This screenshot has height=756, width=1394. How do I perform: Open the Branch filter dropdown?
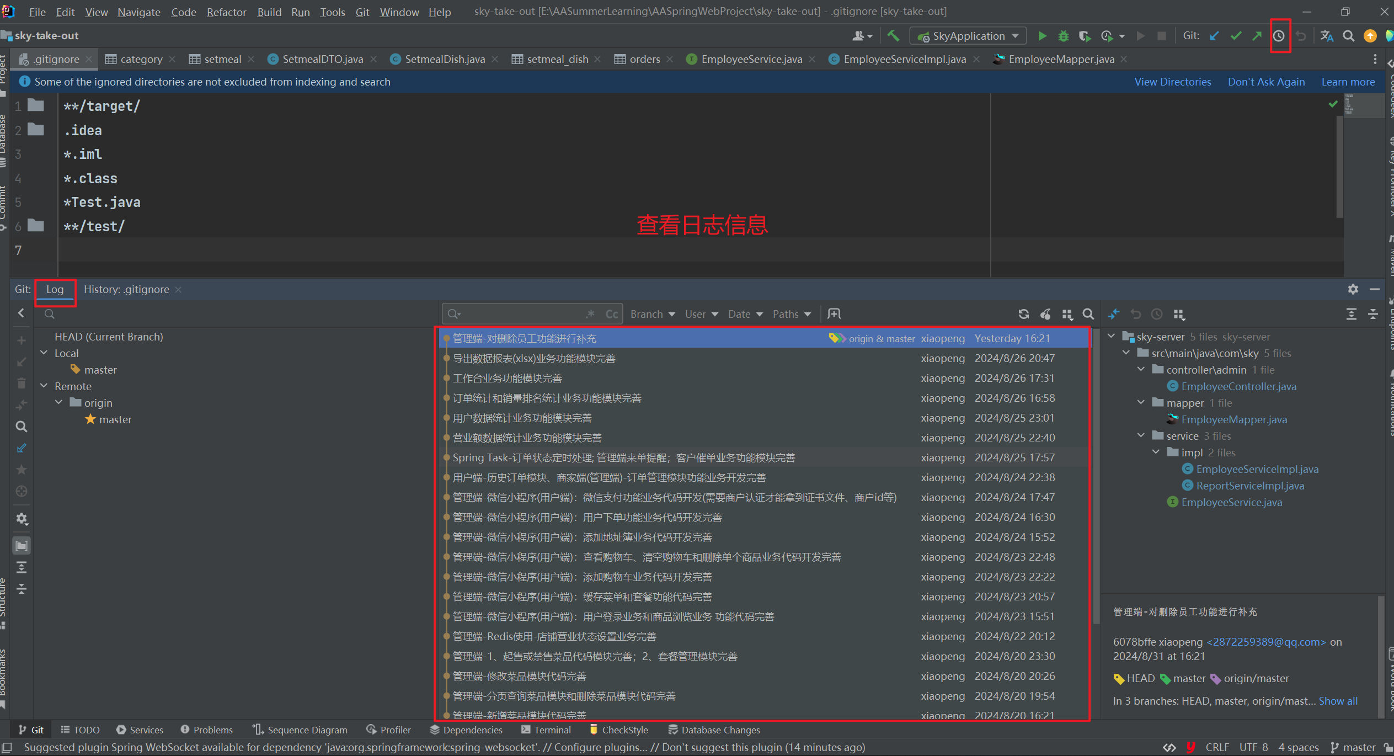[652, 314]
